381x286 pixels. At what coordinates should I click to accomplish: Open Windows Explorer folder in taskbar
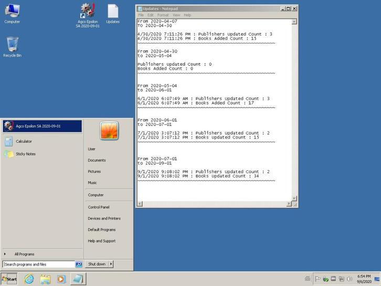[45, 279]
